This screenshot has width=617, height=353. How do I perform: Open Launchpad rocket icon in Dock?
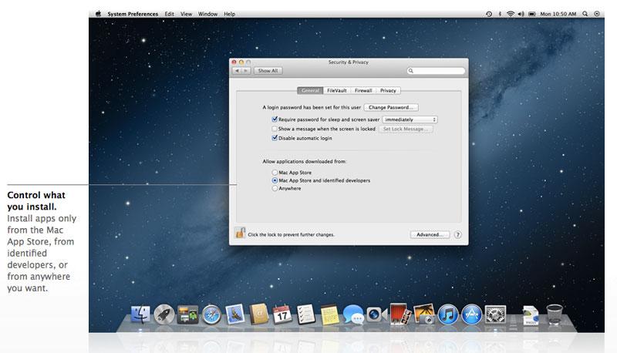coord(164,314)
